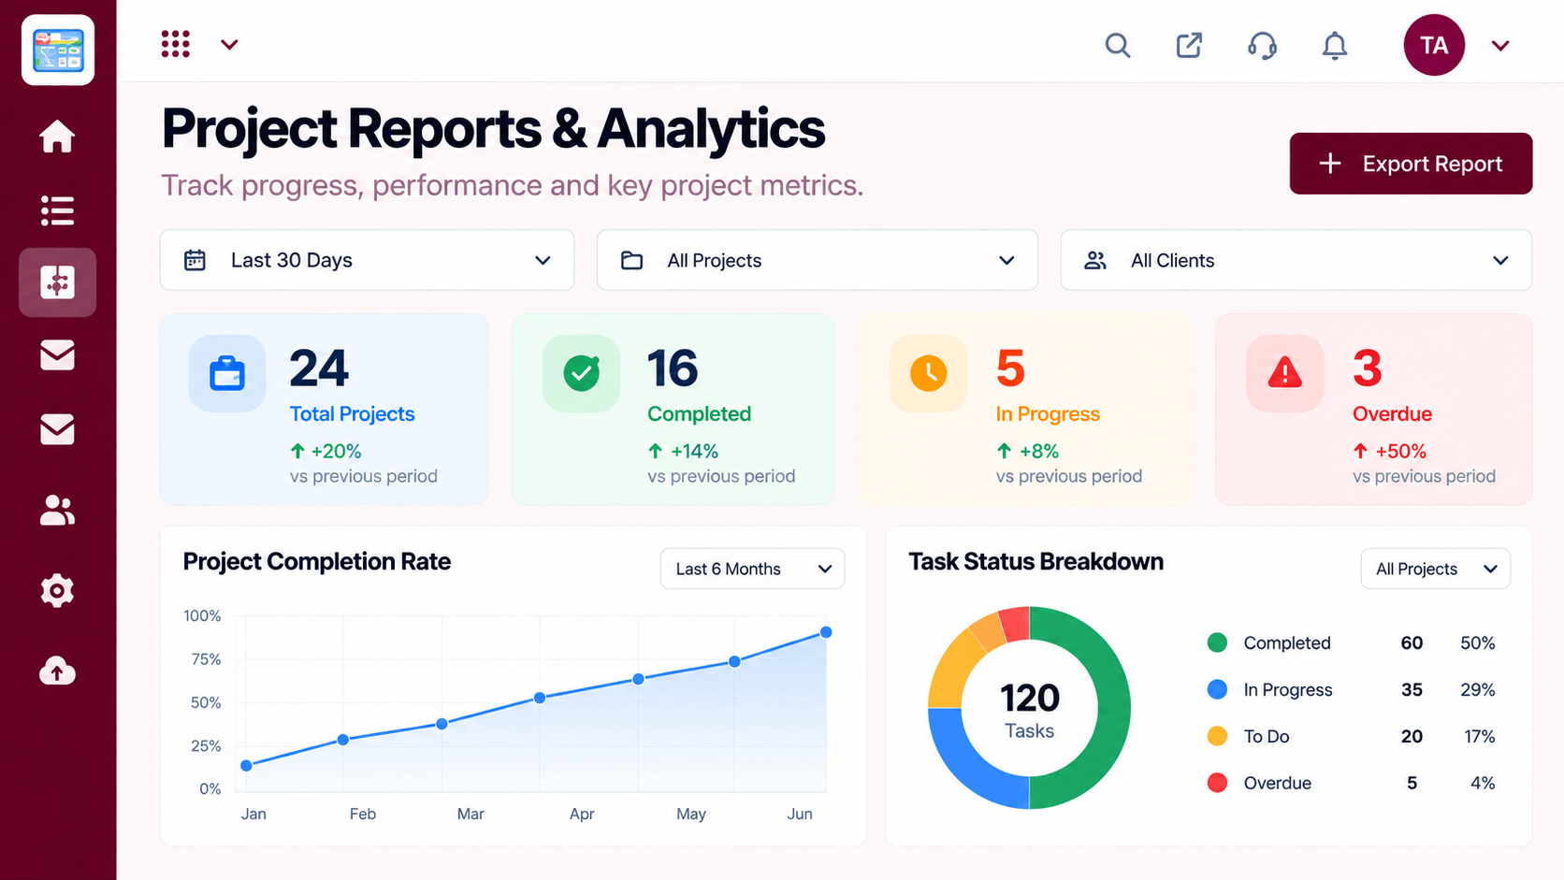Open the All Clients filter dropdown
Viewport: 1564px width, 880px height.
coord(1296,260)
